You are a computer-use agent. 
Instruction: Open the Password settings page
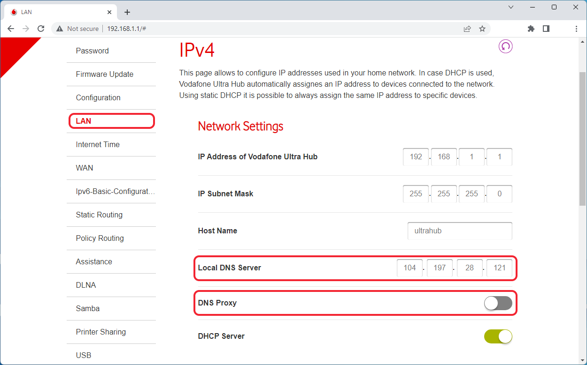93,51
